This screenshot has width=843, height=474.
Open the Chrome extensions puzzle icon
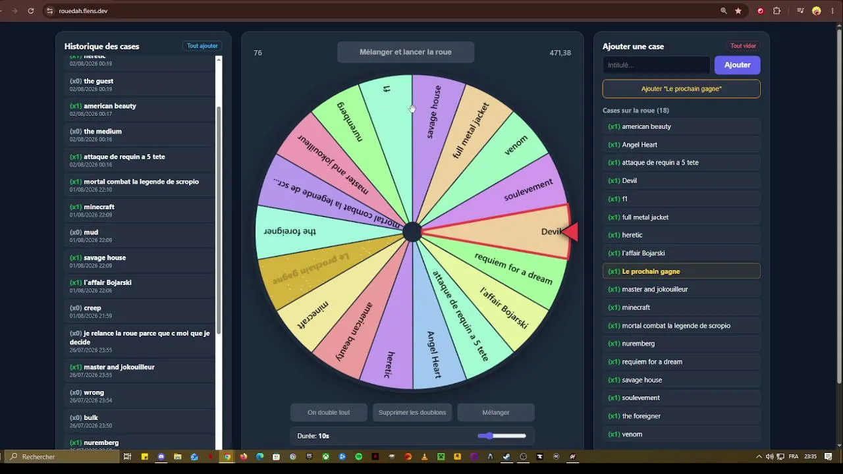tap(776, 11)
